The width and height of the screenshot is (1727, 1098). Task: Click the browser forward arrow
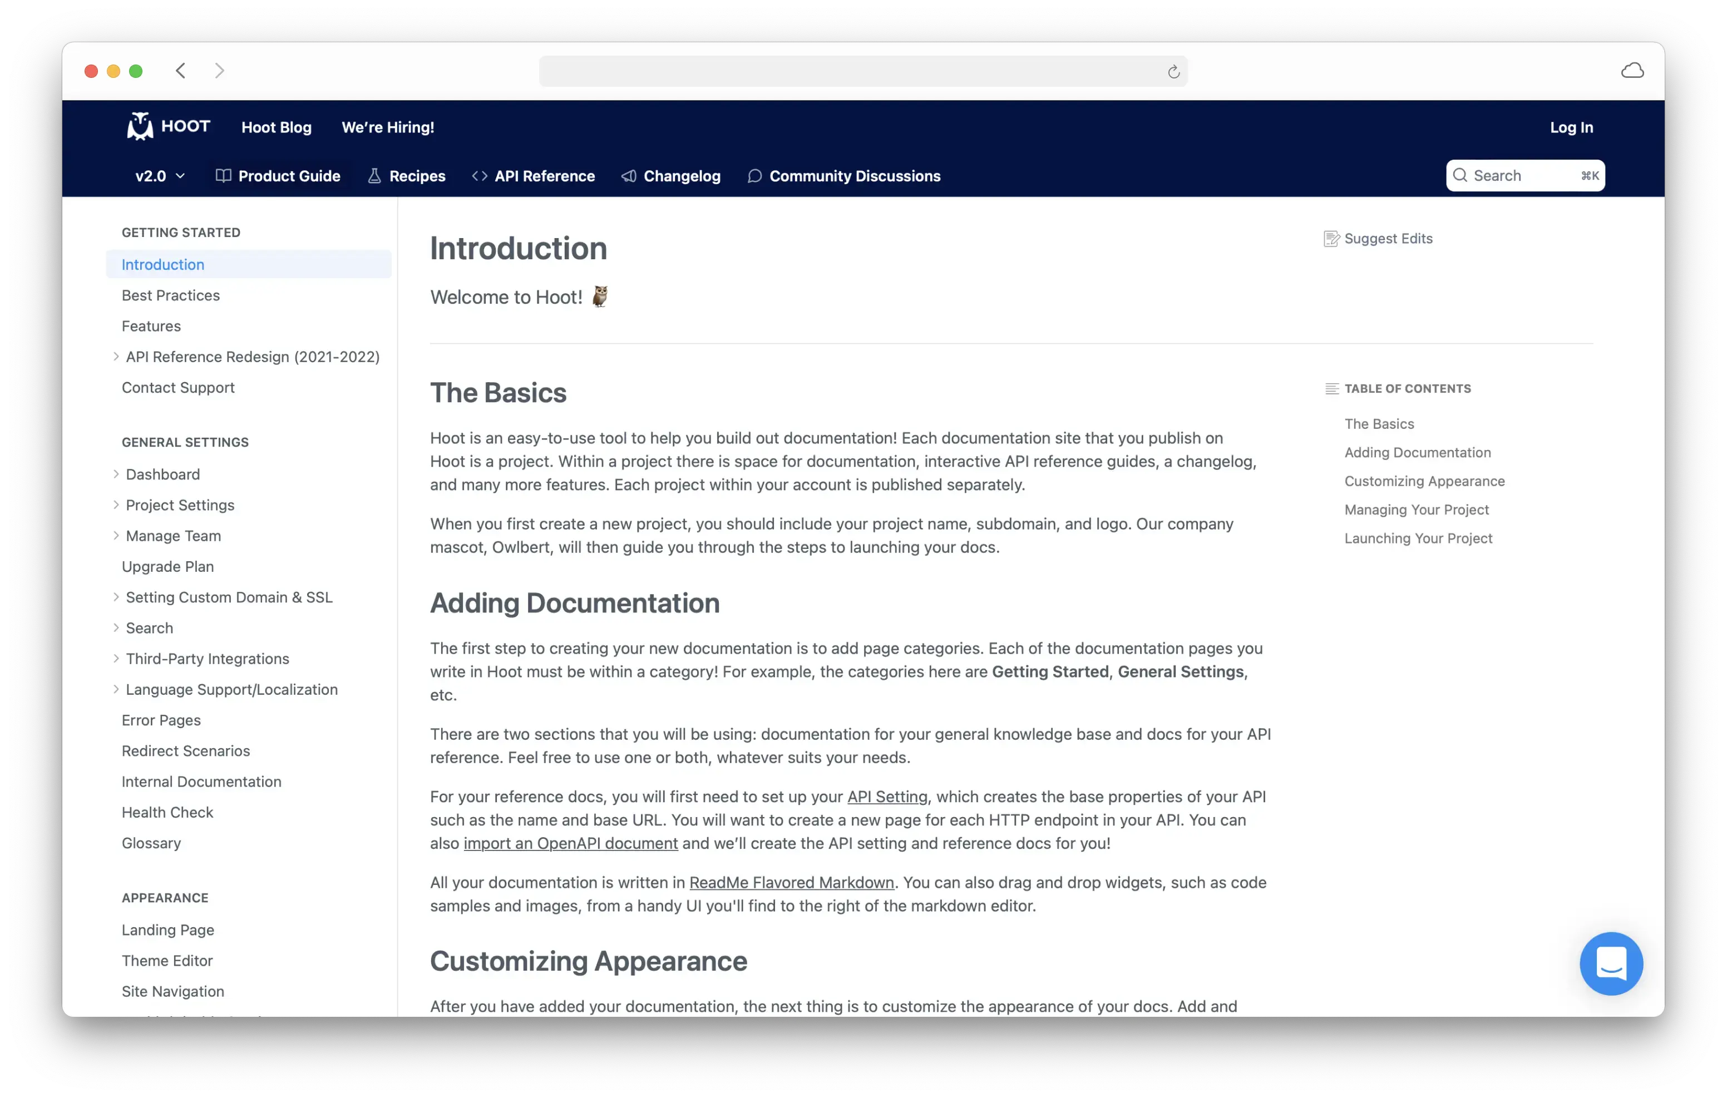[x=219, y=70]
